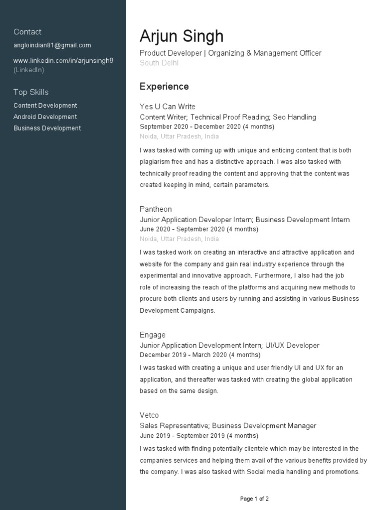Click the Pantheon company name
383x510 pixels.
(x=156, y=209)
